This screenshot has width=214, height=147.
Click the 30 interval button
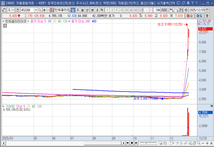131,10
